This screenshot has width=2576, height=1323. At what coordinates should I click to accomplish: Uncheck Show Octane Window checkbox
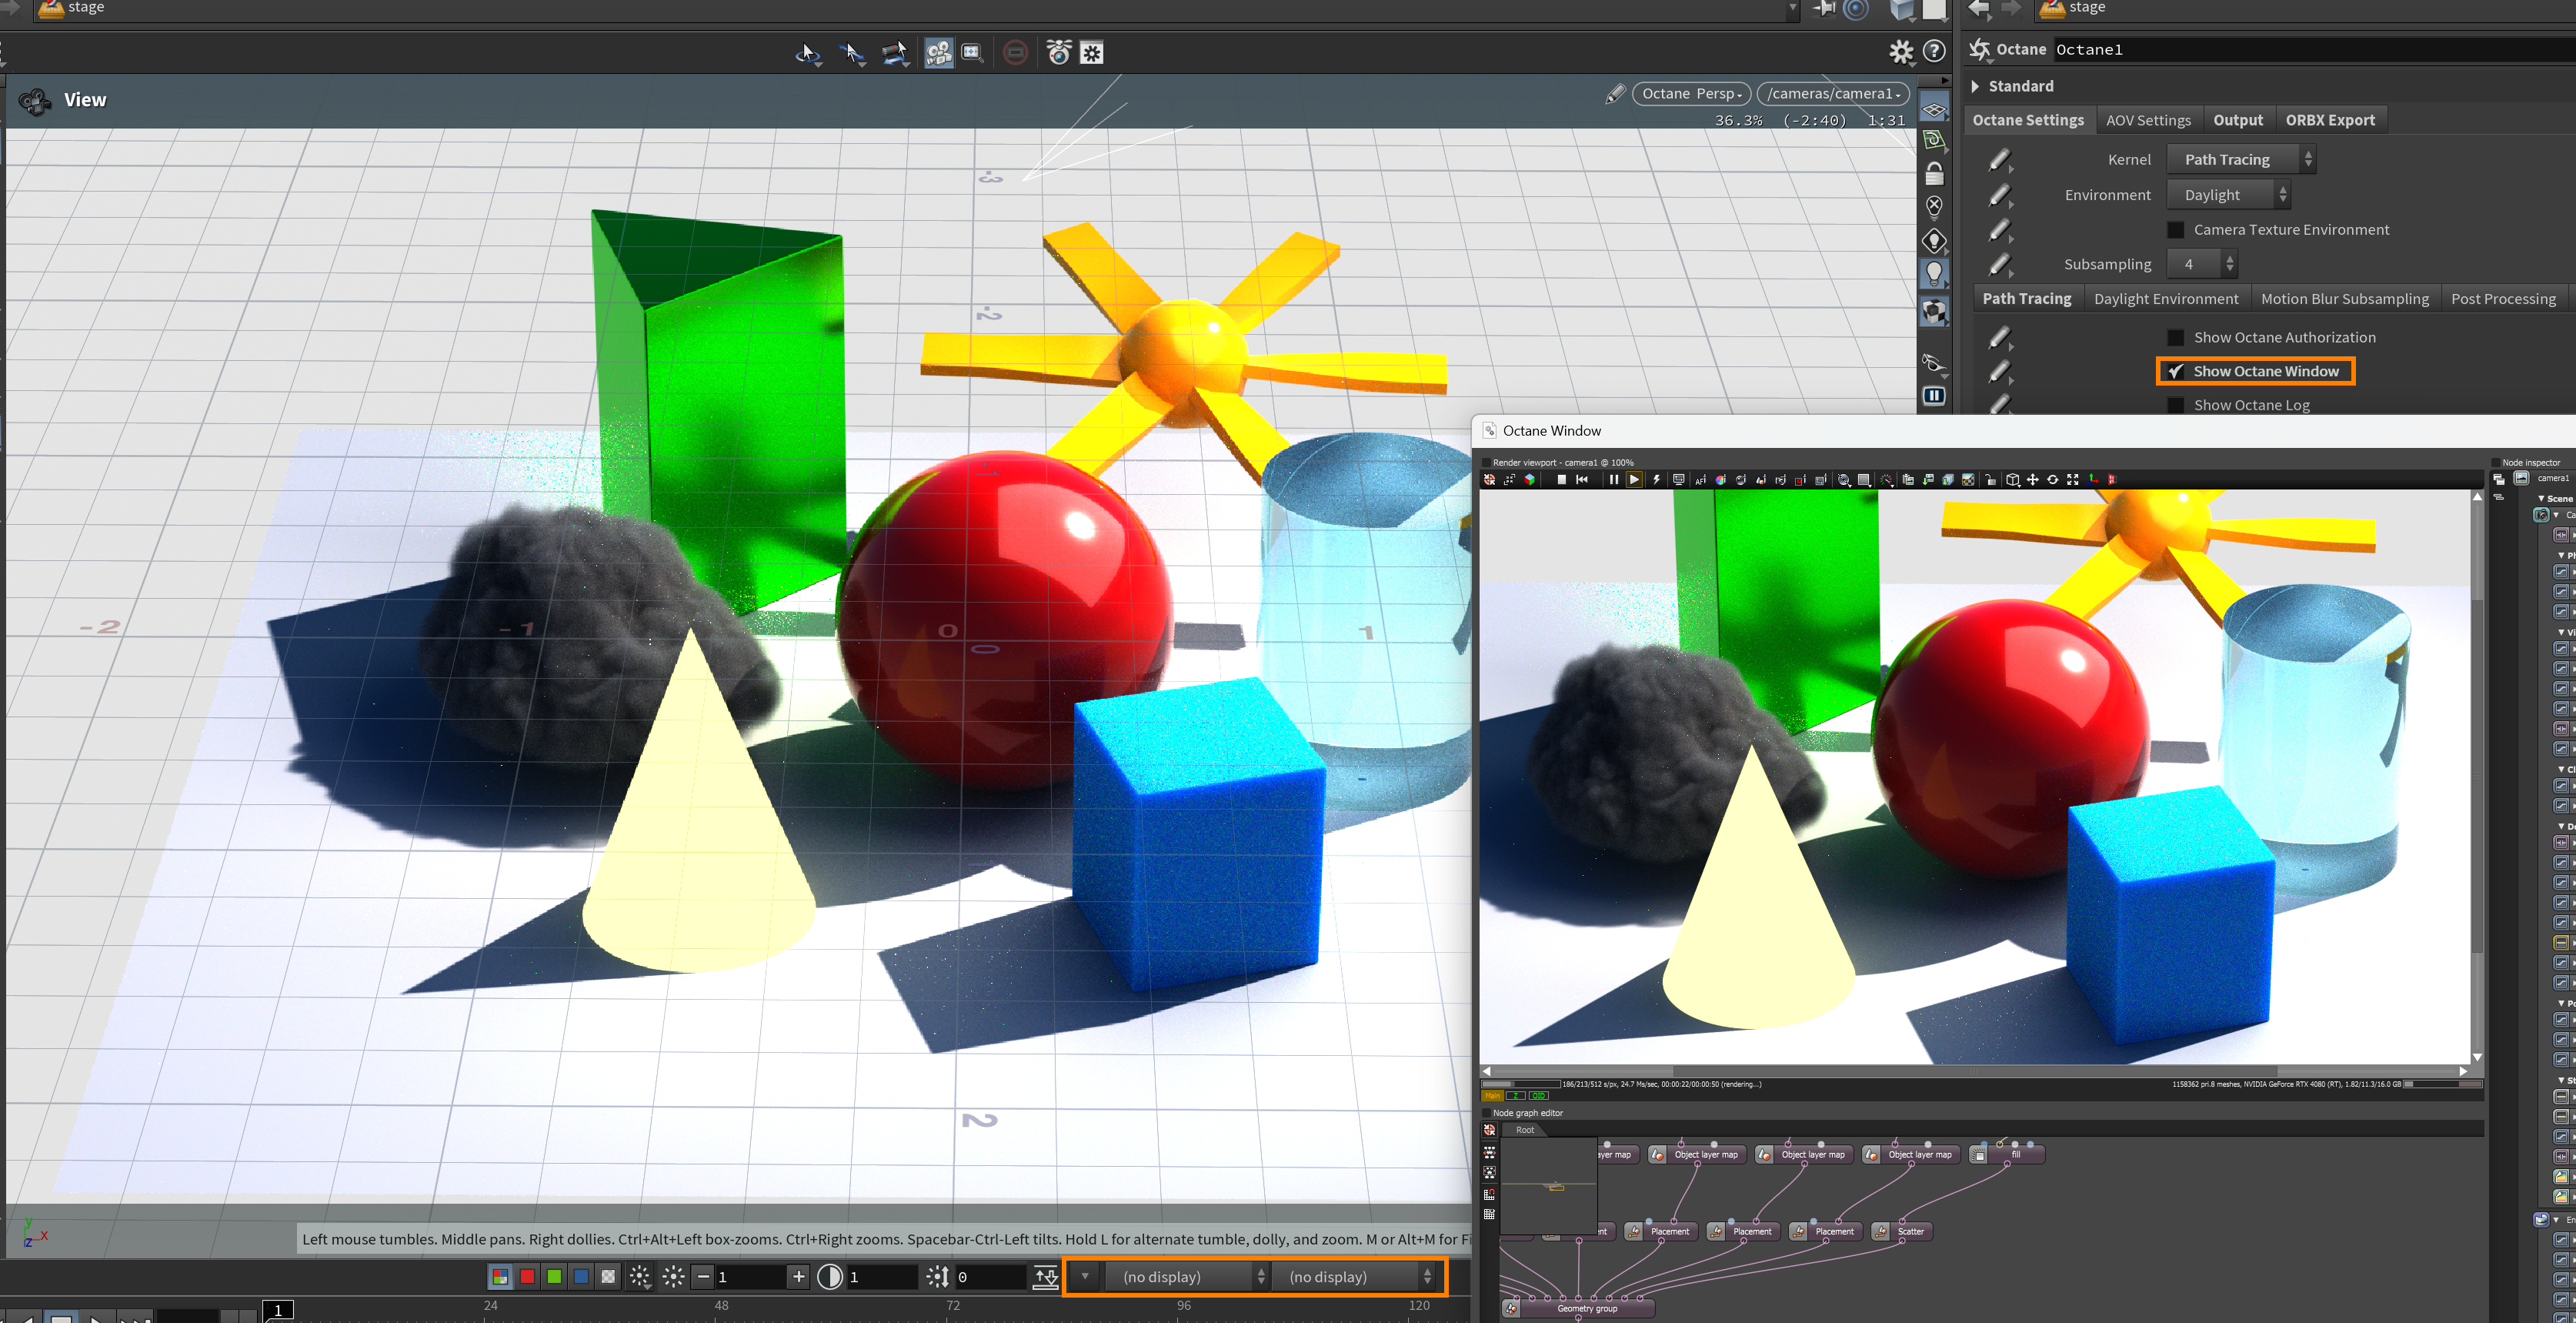2176,371
